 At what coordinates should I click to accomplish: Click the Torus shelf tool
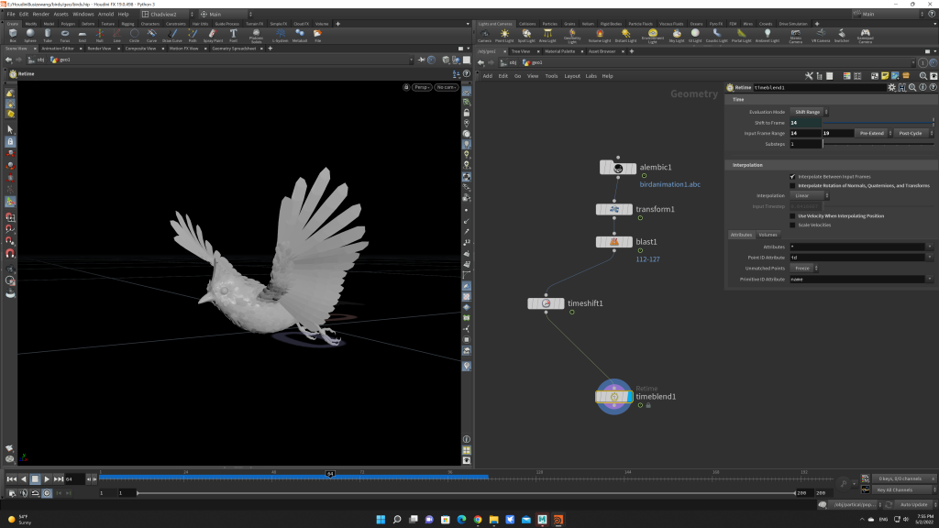[64, 35]
